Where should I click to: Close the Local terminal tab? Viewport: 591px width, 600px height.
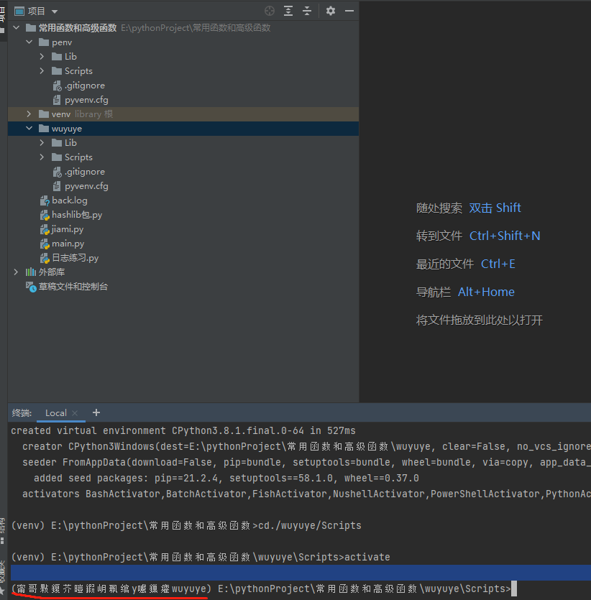(x=75, y=413)
